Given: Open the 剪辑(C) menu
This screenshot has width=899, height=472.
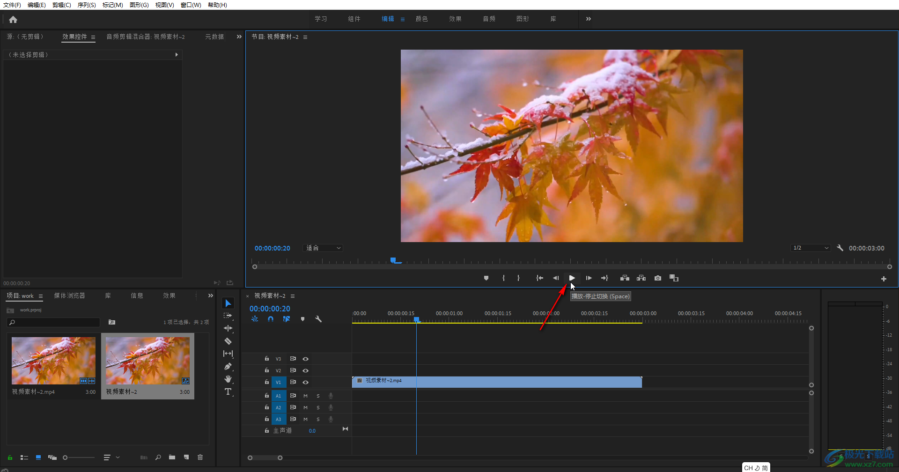Looking at the screenshot, I should (62, 5).
